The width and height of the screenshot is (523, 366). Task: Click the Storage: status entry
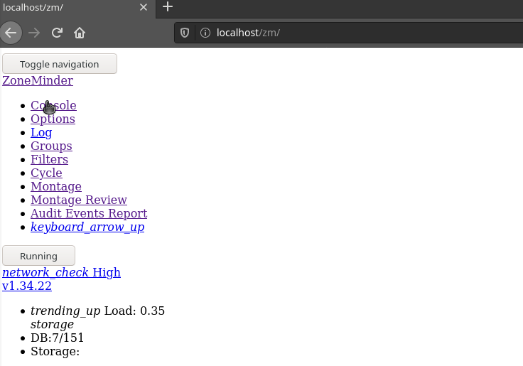click(55, 351)
